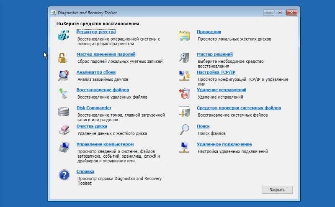The image size is (335, 207).
Task: Launch Мастер решений link
Action: pos(215,54)
